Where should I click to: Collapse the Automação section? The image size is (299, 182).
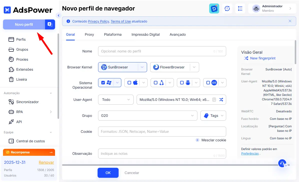point(51,93)
